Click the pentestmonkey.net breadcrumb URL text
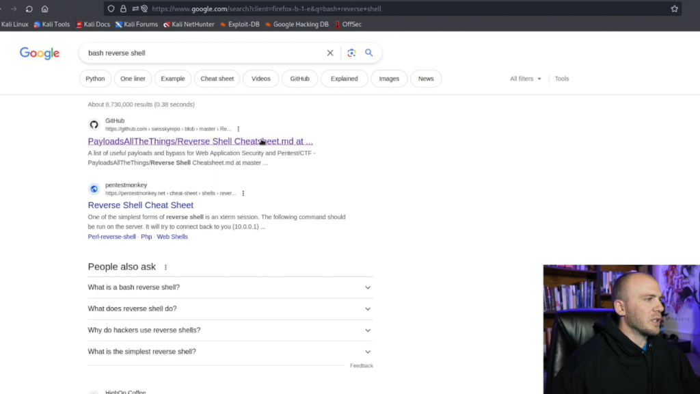The height and width of the screenshot is (394, 700). pyautogui.click(x=170, y=194)
